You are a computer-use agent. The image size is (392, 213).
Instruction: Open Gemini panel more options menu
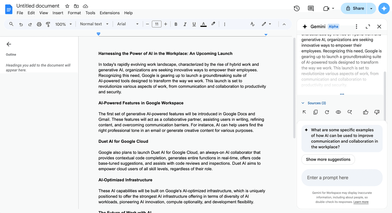pos(356,26)
